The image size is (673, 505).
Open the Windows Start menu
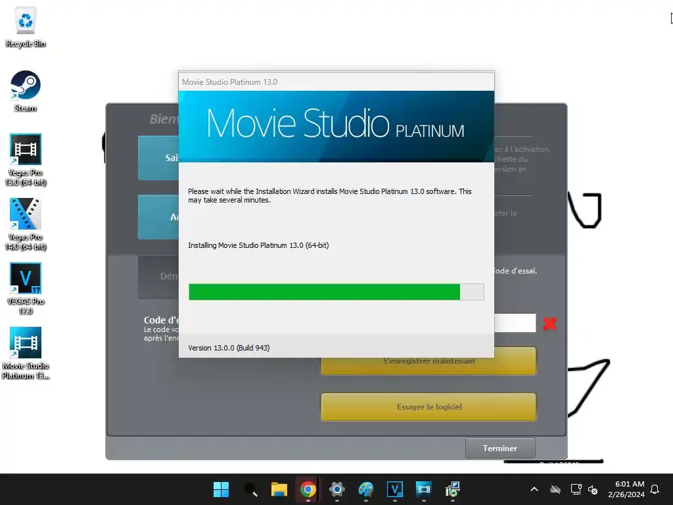(221, 489)
